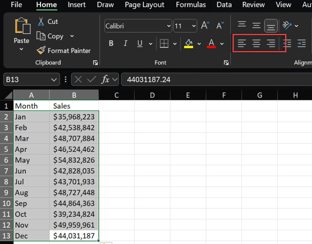Apply italic formatting

click(x=125, y=43)
